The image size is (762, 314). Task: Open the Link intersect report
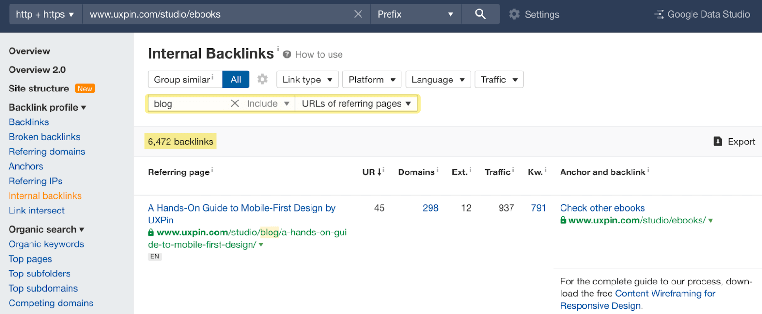click(37, 211)
